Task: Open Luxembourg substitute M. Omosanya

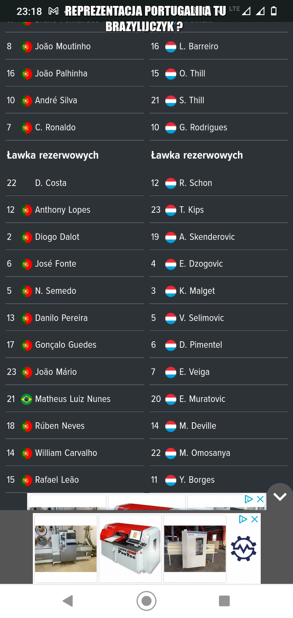Action: (205, 453)
